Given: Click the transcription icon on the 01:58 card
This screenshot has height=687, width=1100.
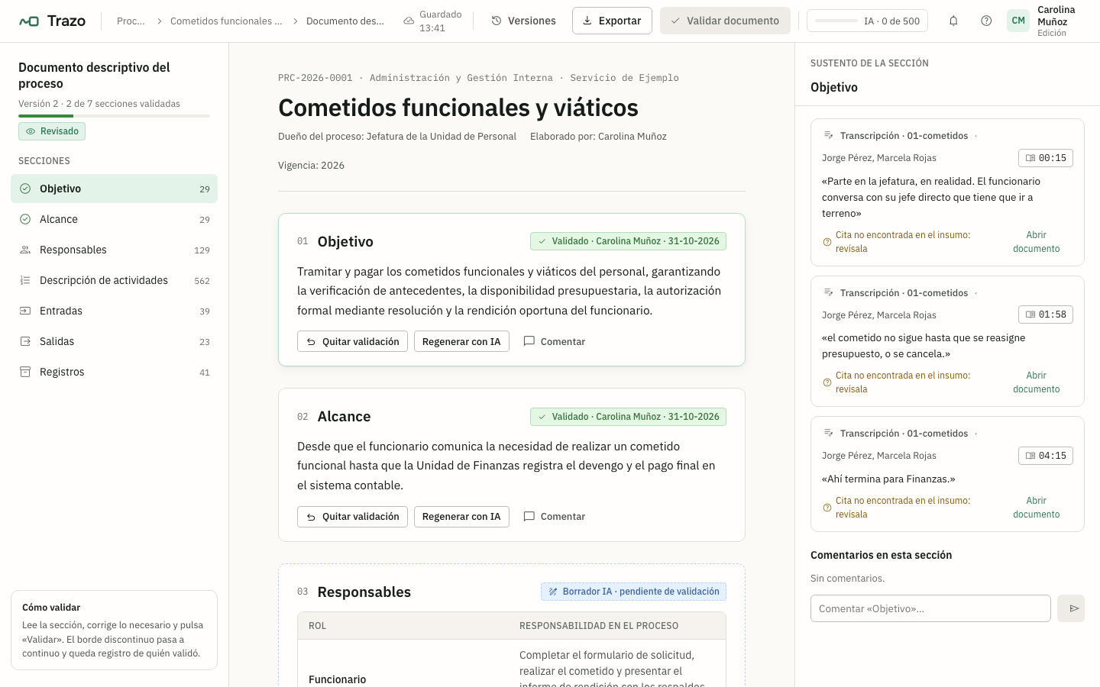Looking at the screenshot, I should click(828, 292).
